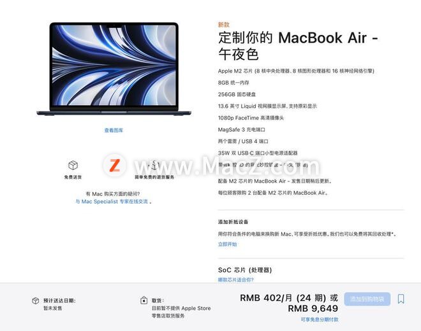The image size is (421, 331).
Task: Click the delivery date box icon
Action: coord(36,300)
